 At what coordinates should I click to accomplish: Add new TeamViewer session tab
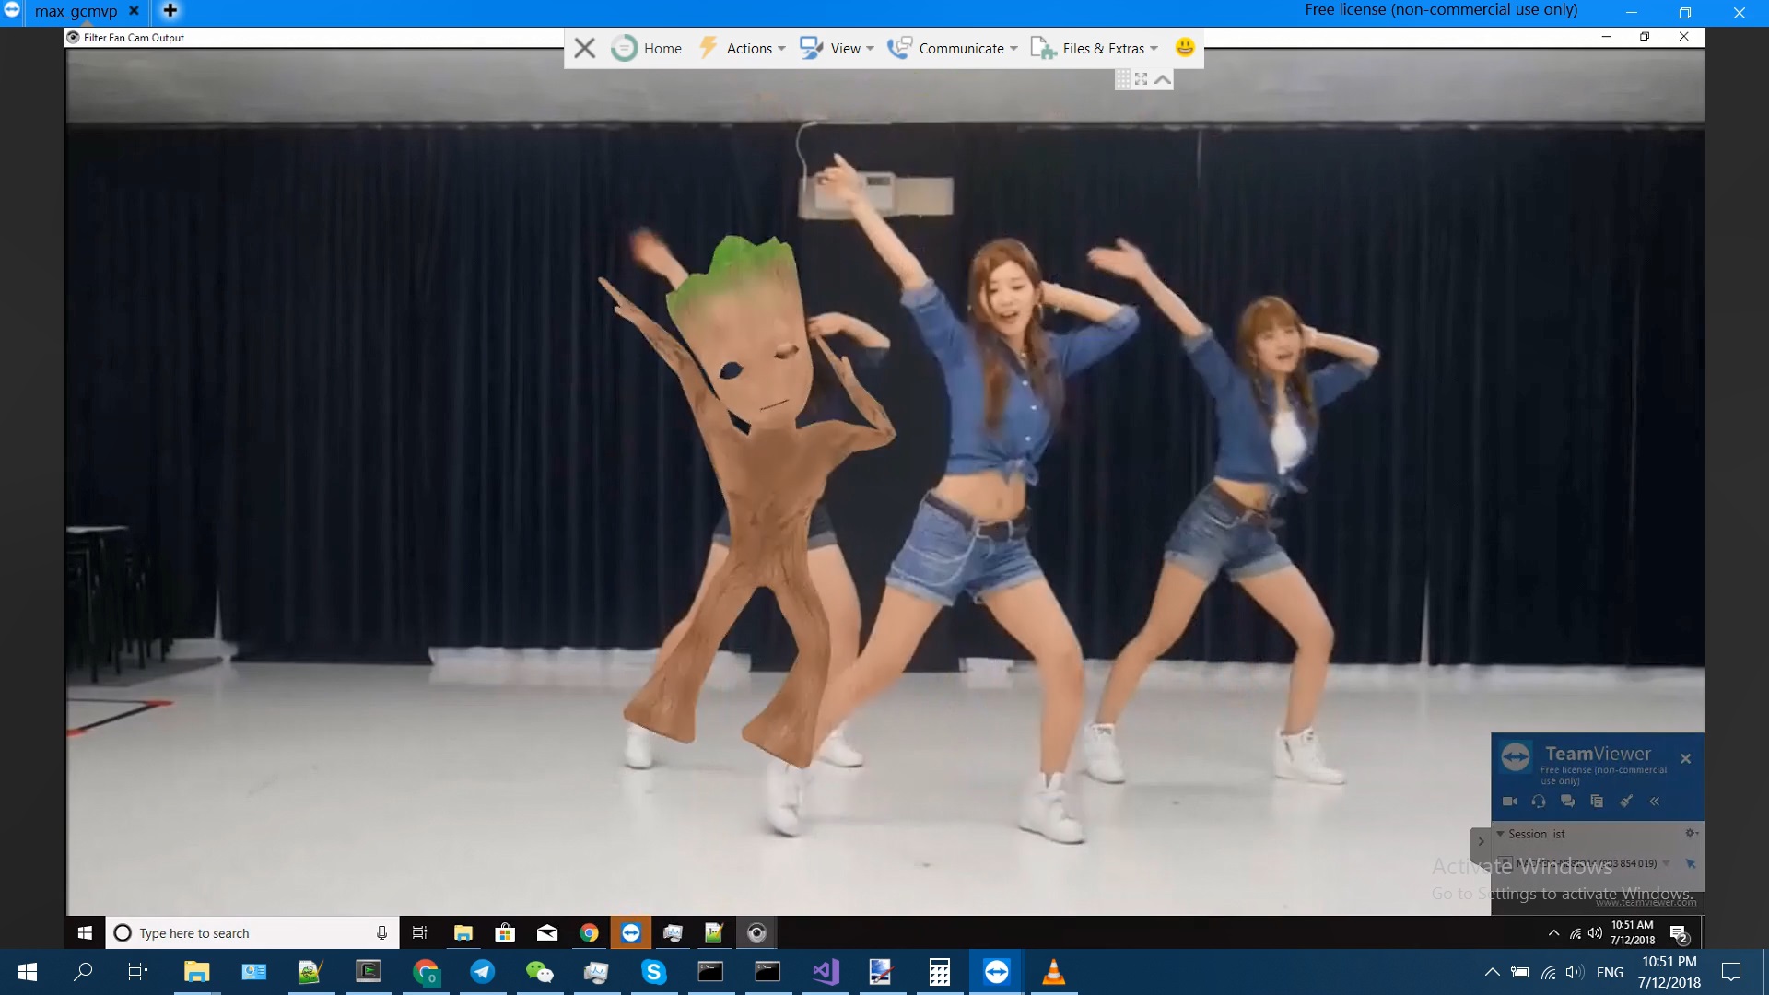(x=170, y=11)
